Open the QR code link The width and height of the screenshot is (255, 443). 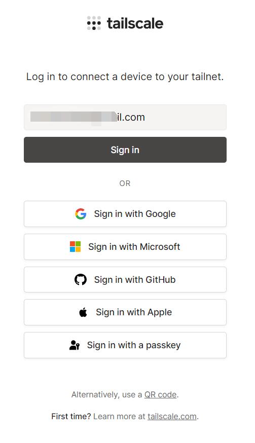point(161,394)
